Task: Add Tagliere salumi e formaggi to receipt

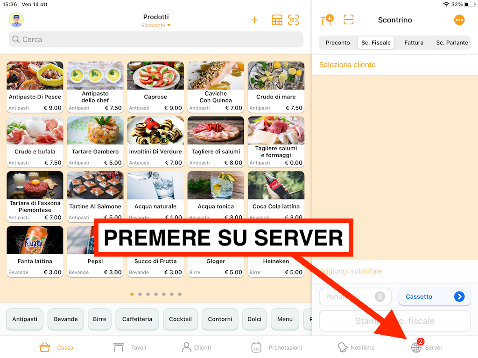Action: click(276, 142)
